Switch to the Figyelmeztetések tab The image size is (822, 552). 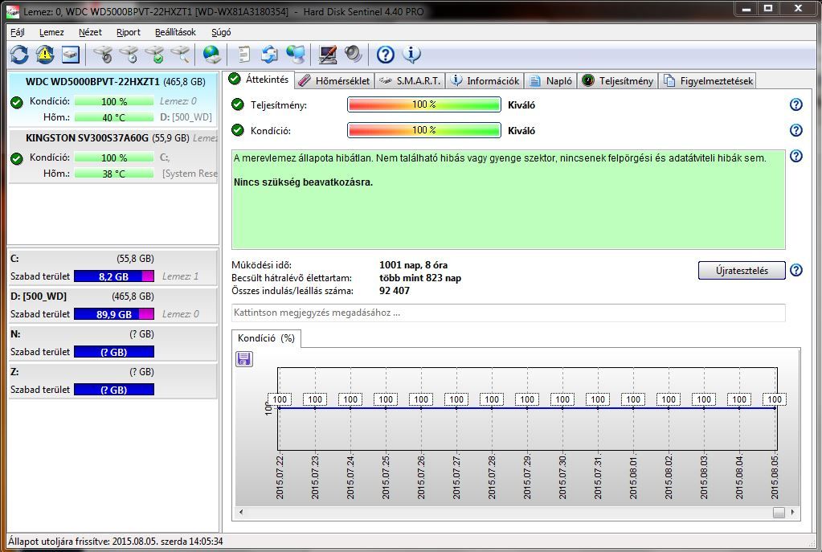[708, 80]
